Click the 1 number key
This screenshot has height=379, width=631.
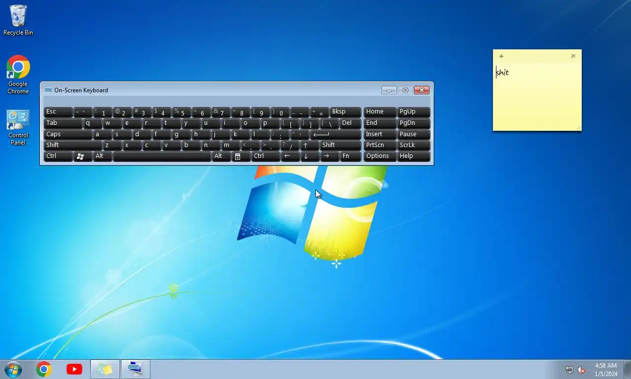103,112
